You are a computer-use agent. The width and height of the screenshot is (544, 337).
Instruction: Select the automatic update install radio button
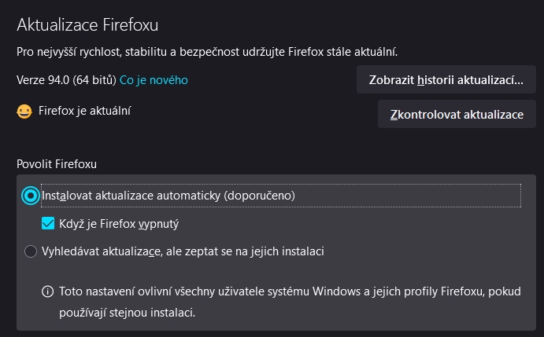coord(31,196)
